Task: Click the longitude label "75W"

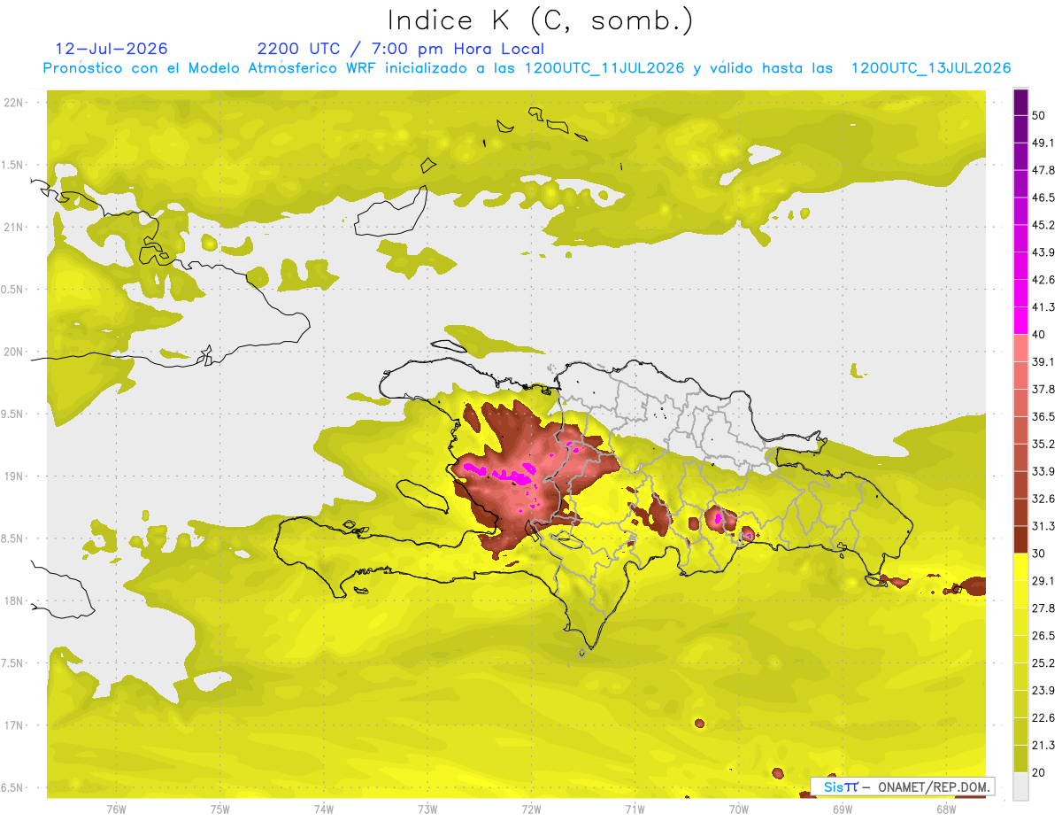Action: coord(220,809)
